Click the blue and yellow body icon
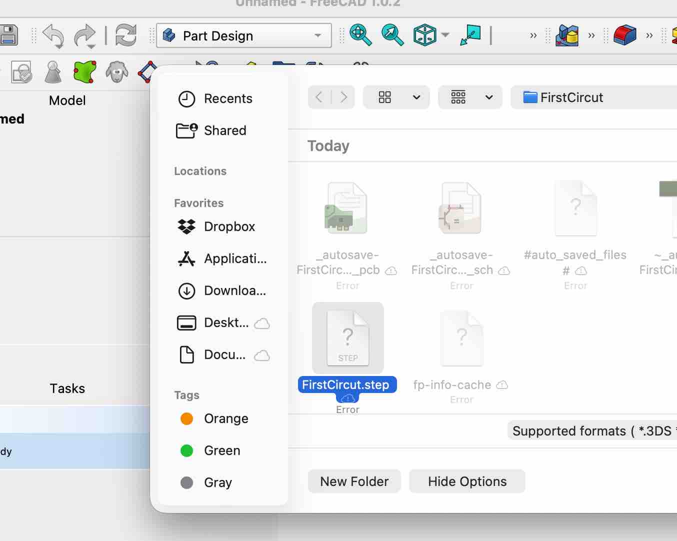The height and width of the screenshot is (541, 677). (567, 35)
